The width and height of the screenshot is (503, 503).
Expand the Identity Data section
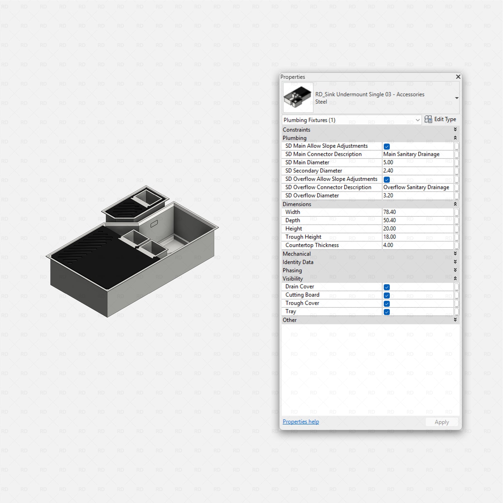tap(455, 262)
